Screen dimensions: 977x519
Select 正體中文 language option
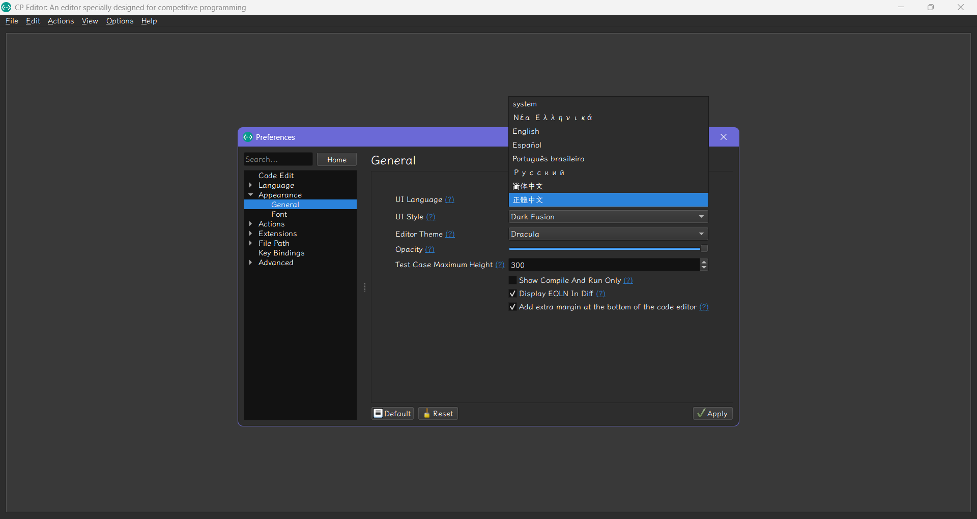coord(609,200)
